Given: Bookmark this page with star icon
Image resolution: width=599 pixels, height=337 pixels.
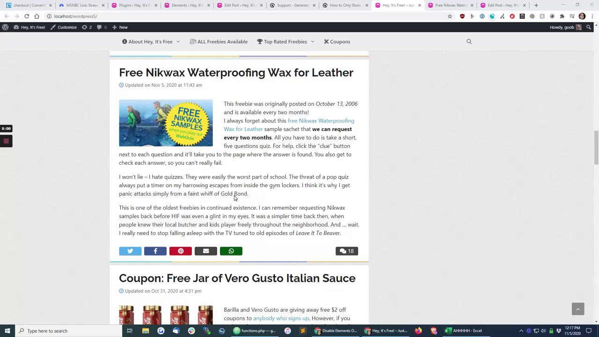Looking at the screenshot, I should 450,16.
